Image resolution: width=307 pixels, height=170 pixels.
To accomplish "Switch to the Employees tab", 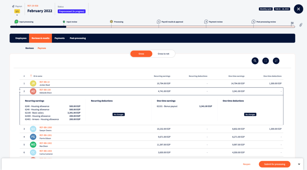I will click(21, 38).
